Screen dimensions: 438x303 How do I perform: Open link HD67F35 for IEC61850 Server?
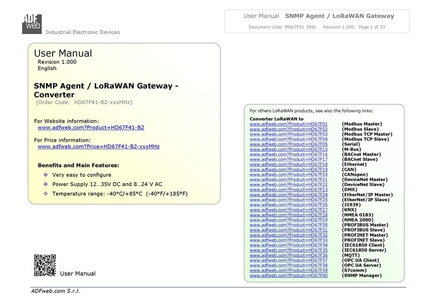pos(288,250)
